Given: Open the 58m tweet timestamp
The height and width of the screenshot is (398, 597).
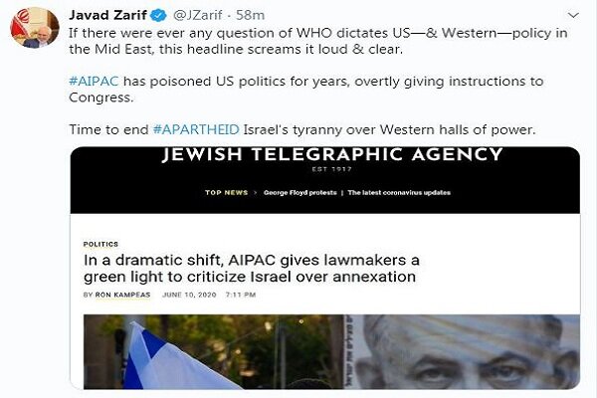Looking at the screenshot, I should (x=250, y=15).
